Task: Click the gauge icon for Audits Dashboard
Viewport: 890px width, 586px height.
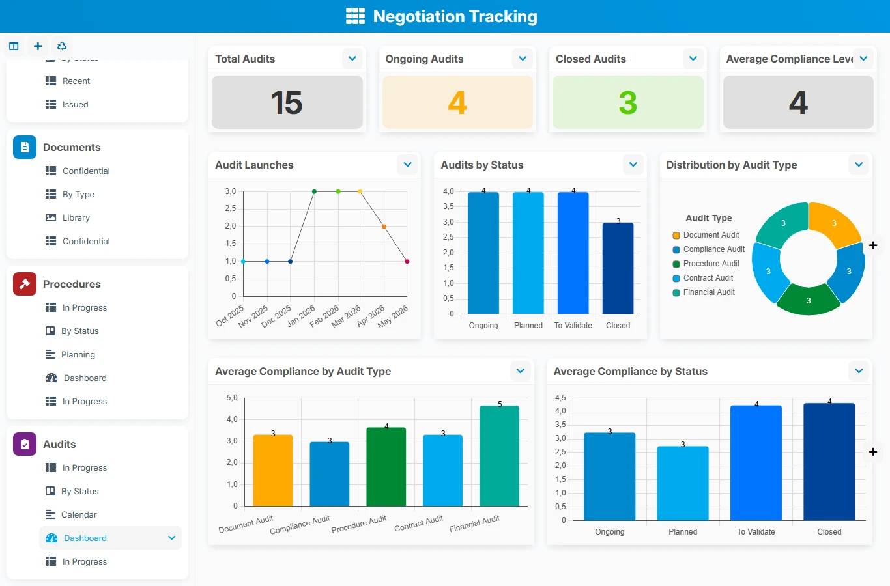Action: pos(51,538)
